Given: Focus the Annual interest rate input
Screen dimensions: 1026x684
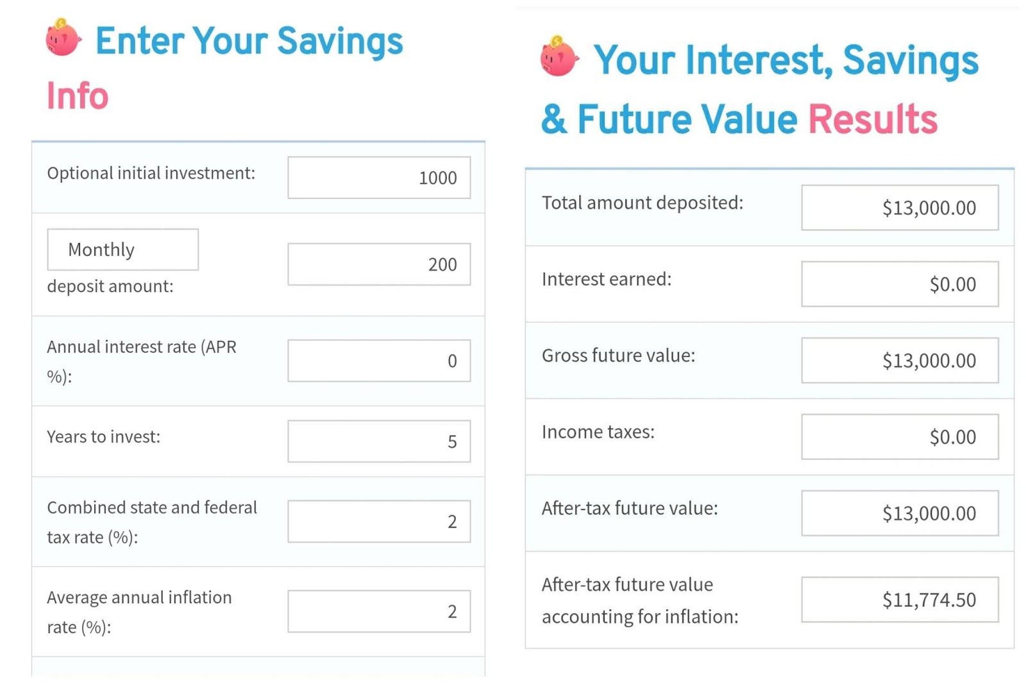Looking at the screenshot, I should 378,361.
